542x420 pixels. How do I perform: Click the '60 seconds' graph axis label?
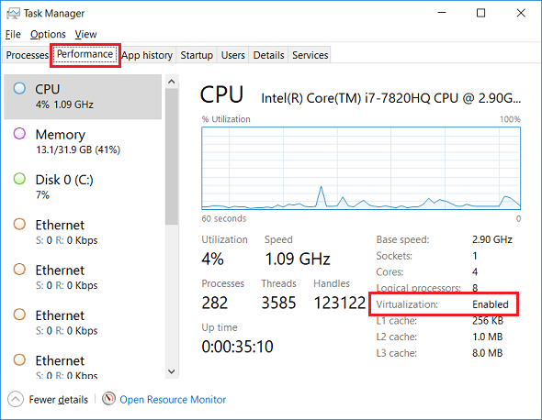coord(224,218)
